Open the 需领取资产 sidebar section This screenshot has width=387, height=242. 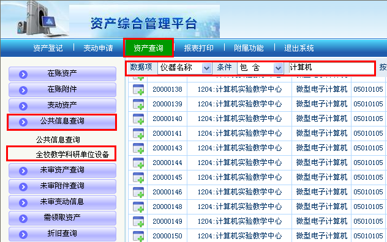(62, 218)
